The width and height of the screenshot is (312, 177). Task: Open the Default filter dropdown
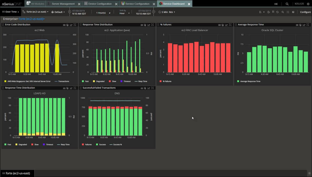tap(58, 12)
